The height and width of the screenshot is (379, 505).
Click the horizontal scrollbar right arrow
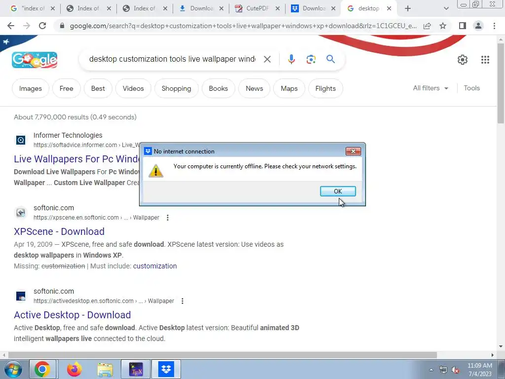[493, 355]
